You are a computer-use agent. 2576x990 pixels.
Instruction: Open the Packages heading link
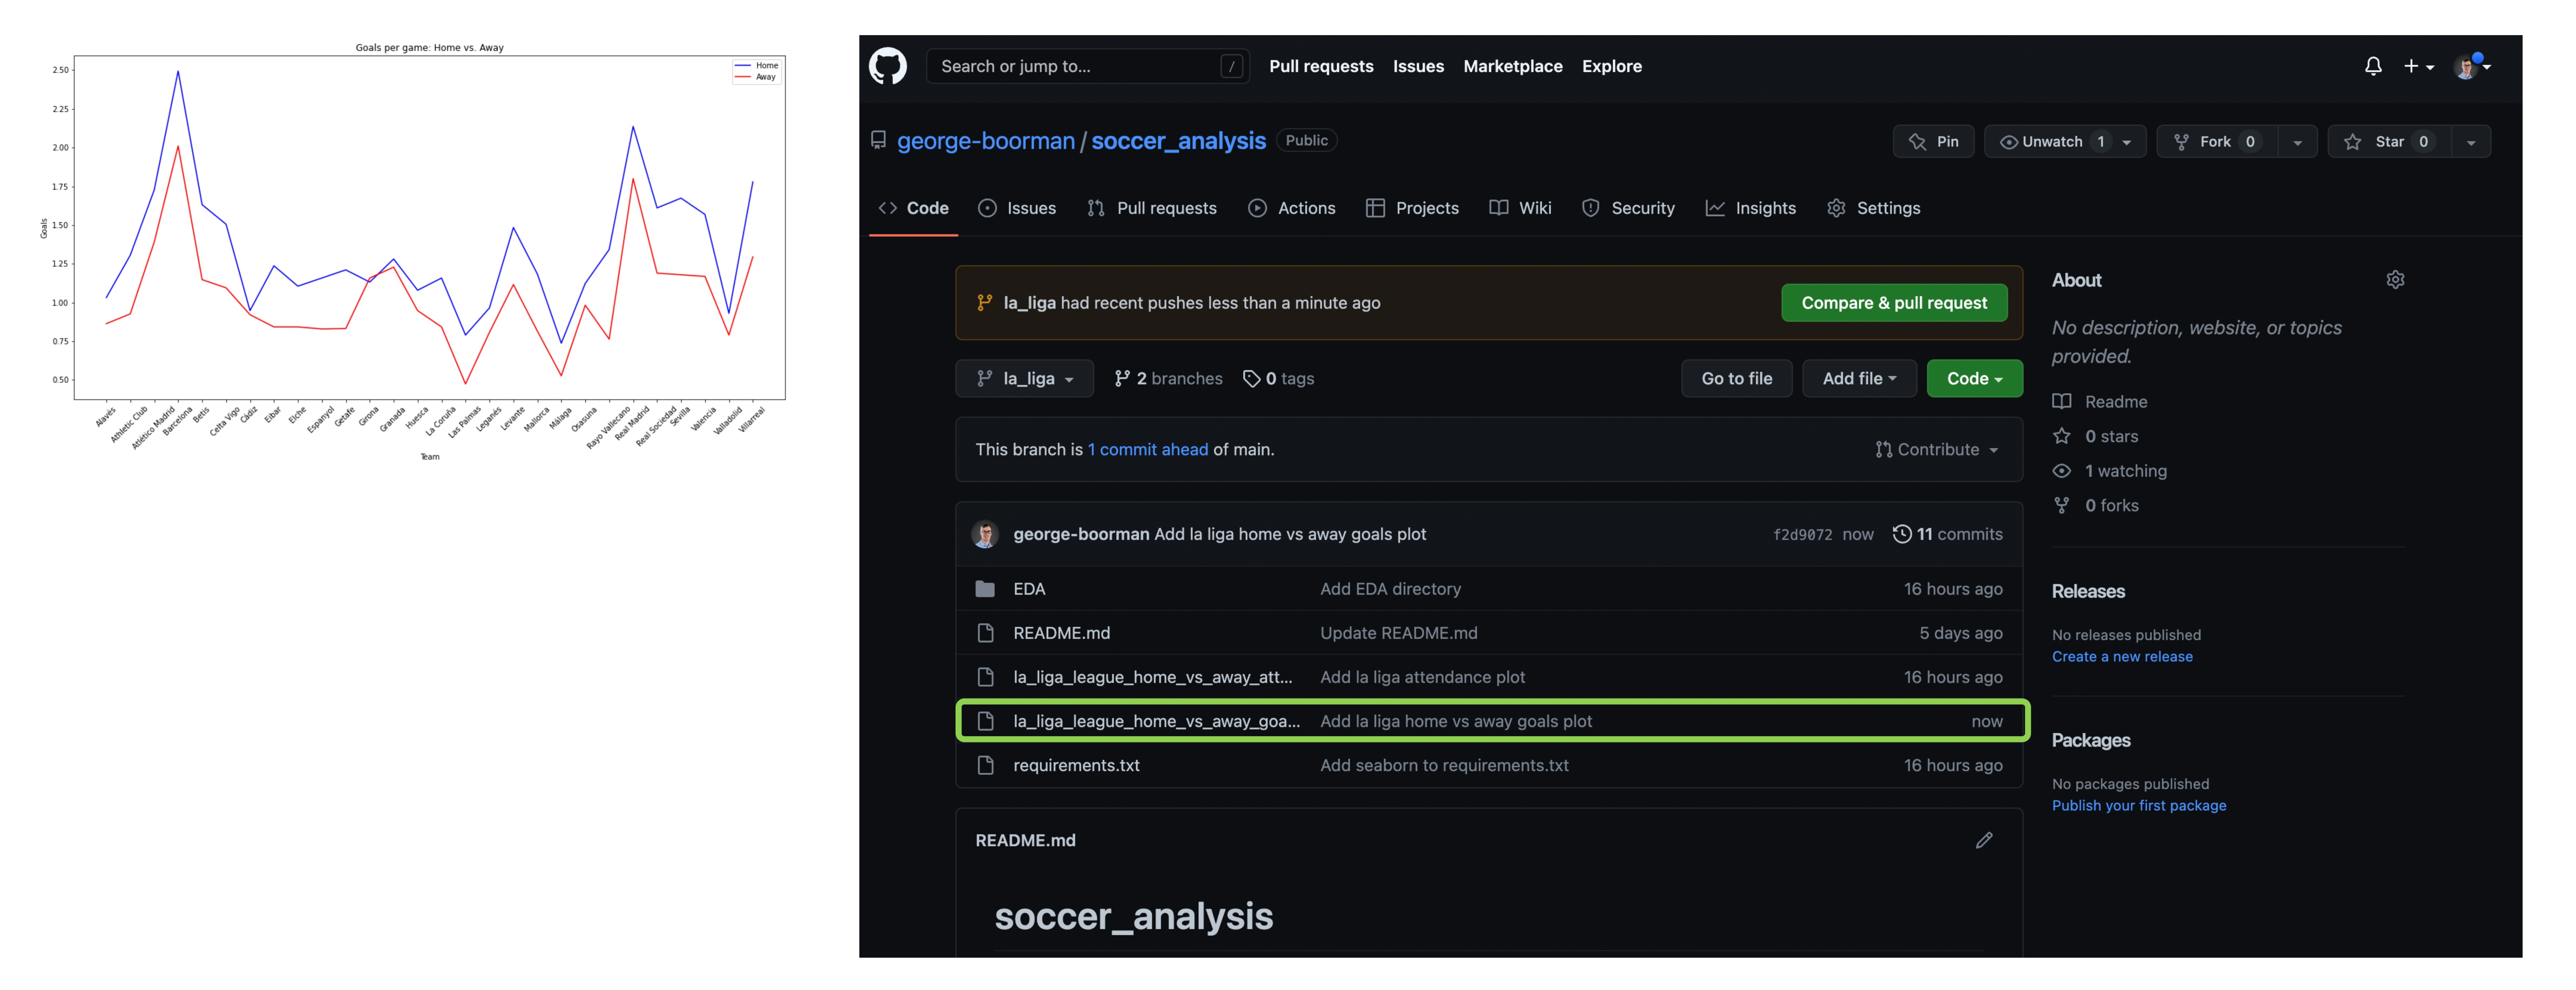[2090, 740]
